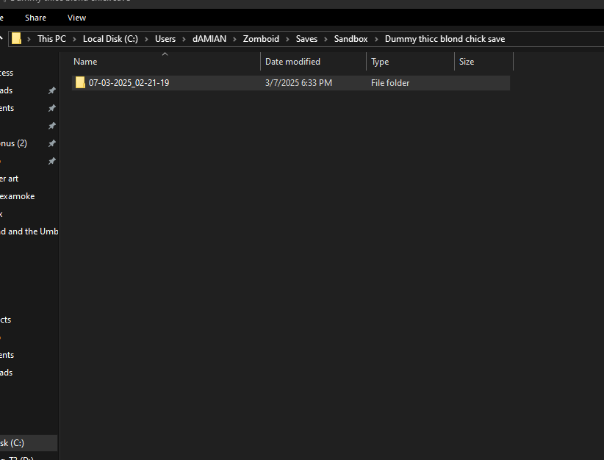The width and height of the screenshot is (604, 460).
Task: Open 'd and the Umb' sidebar folder
Action: click(29, 231)
